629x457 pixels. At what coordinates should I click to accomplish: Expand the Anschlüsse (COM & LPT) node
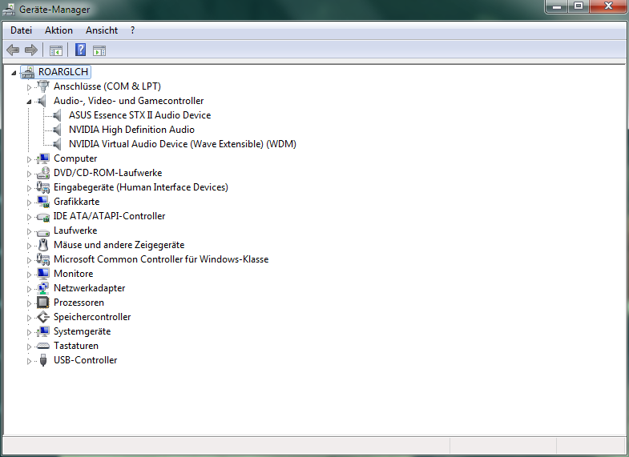[x=29, y=87]
